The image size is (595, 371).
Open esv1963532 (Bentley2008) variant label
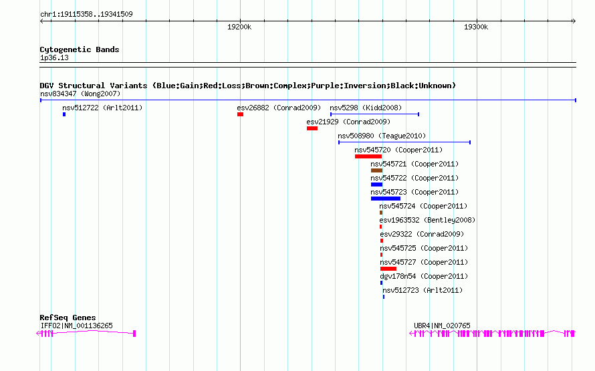[427, 220]
